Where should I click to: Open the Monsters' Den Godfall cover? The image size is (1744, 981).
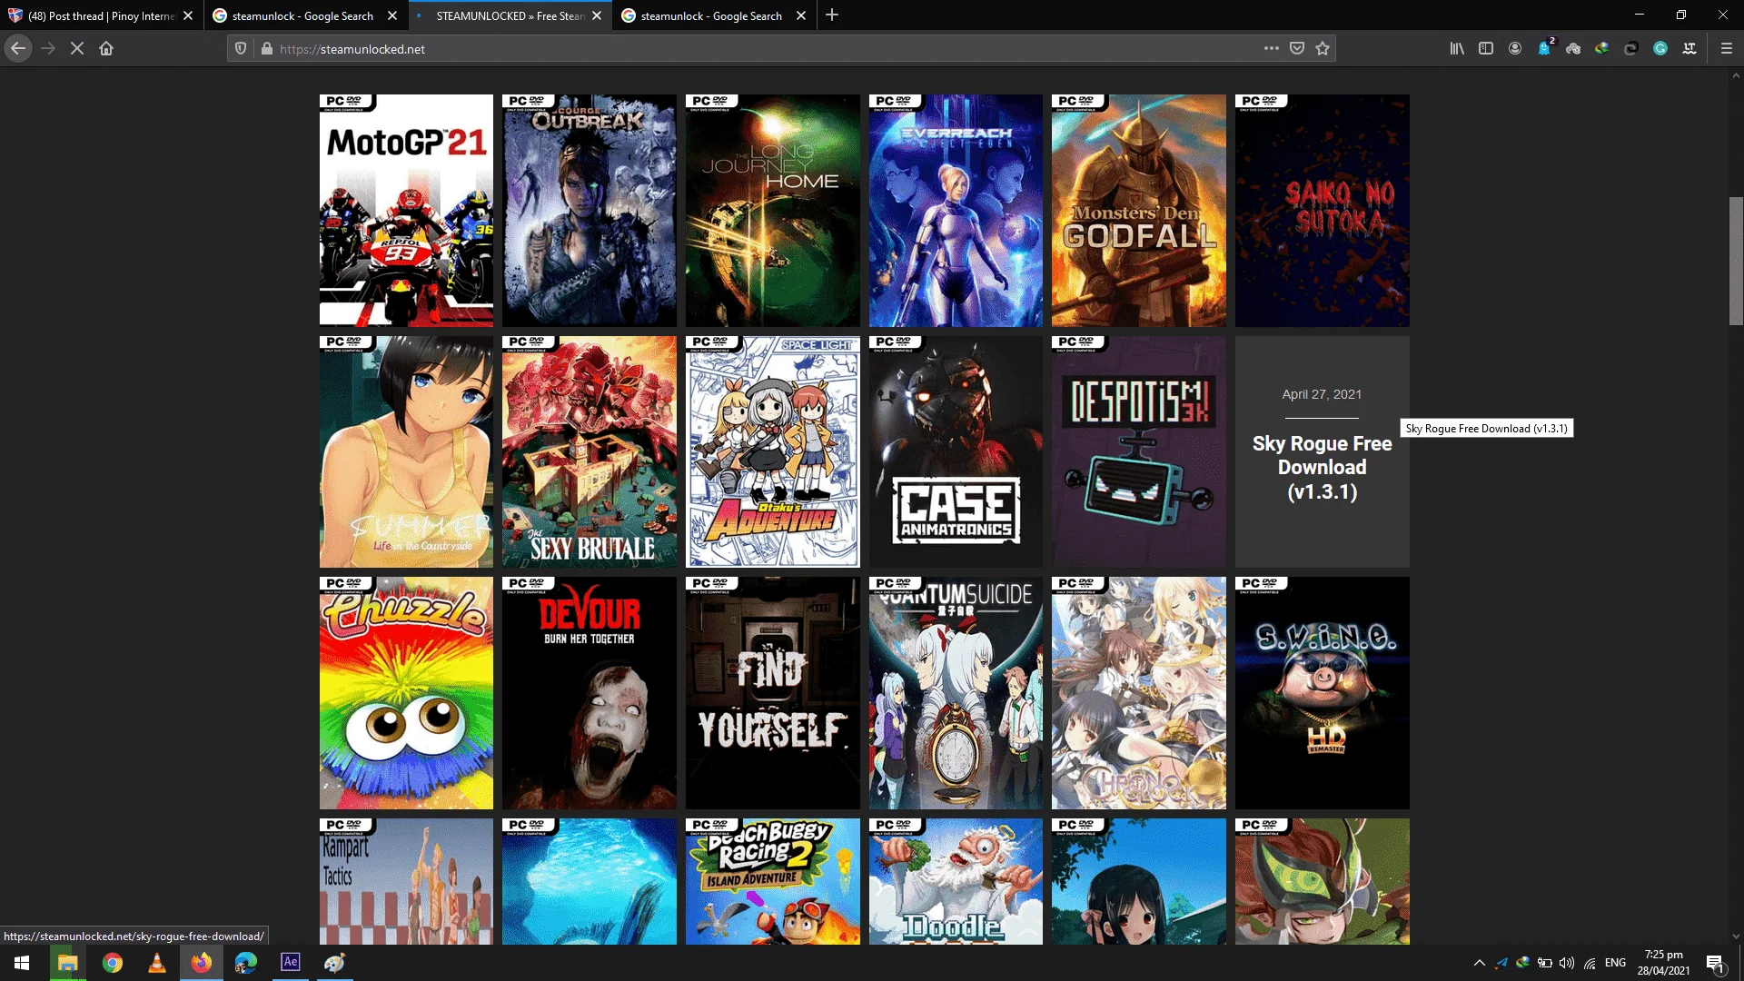[x=1139, y=211]
